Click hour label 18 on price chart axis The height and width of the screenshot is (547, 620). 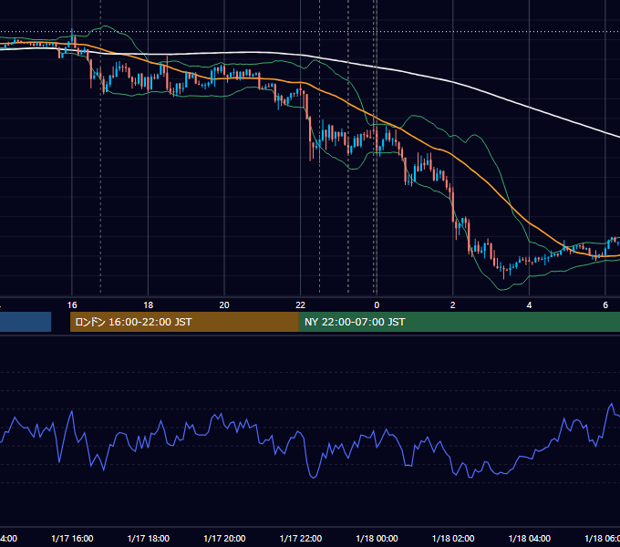pyautogui.click(x=149, y=305)
